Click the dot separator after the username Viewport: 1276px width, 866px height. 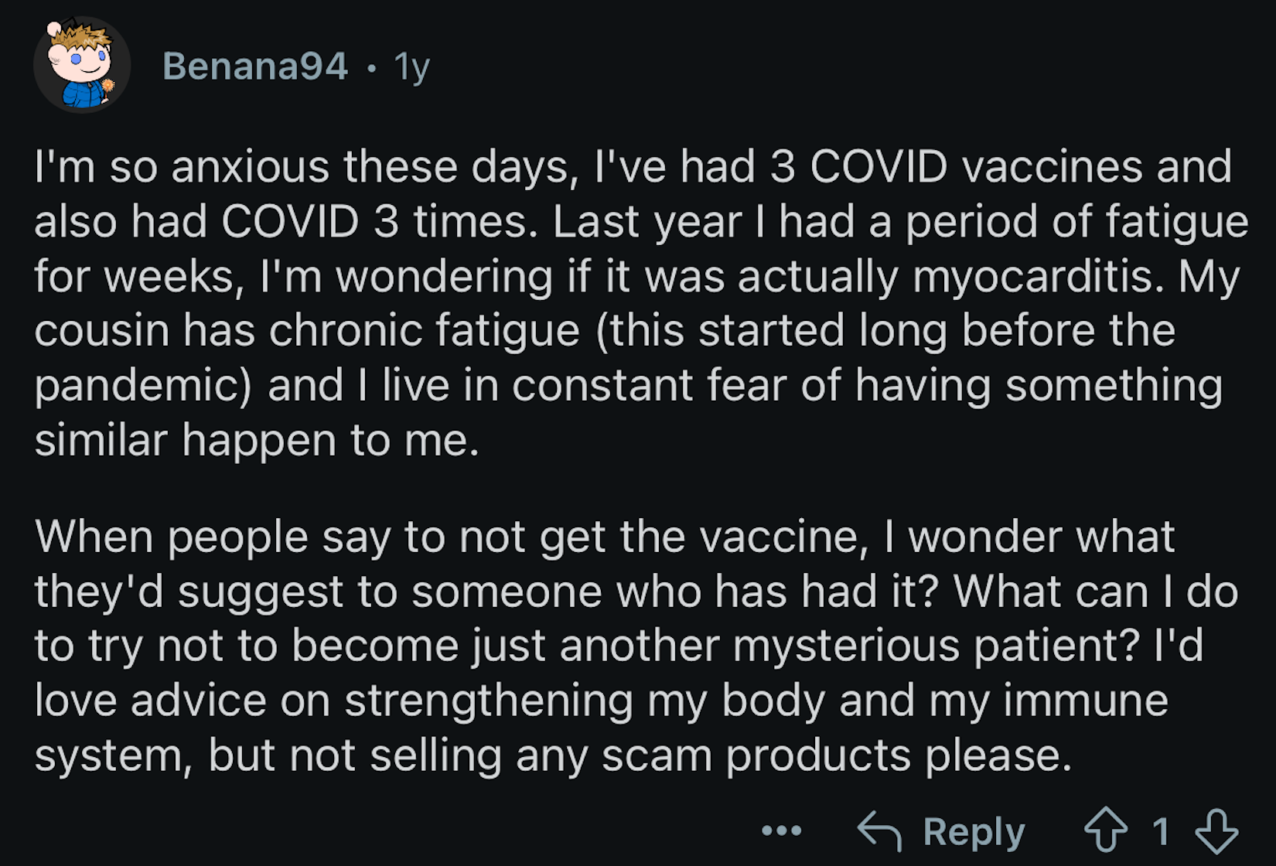(x=372, y=68)
